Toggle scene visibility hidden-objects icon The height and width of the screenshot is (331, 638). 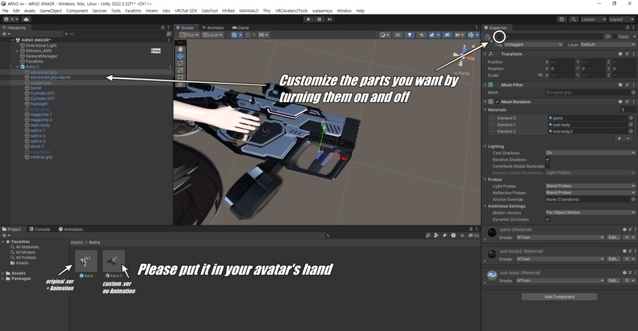tap(447, 35)
